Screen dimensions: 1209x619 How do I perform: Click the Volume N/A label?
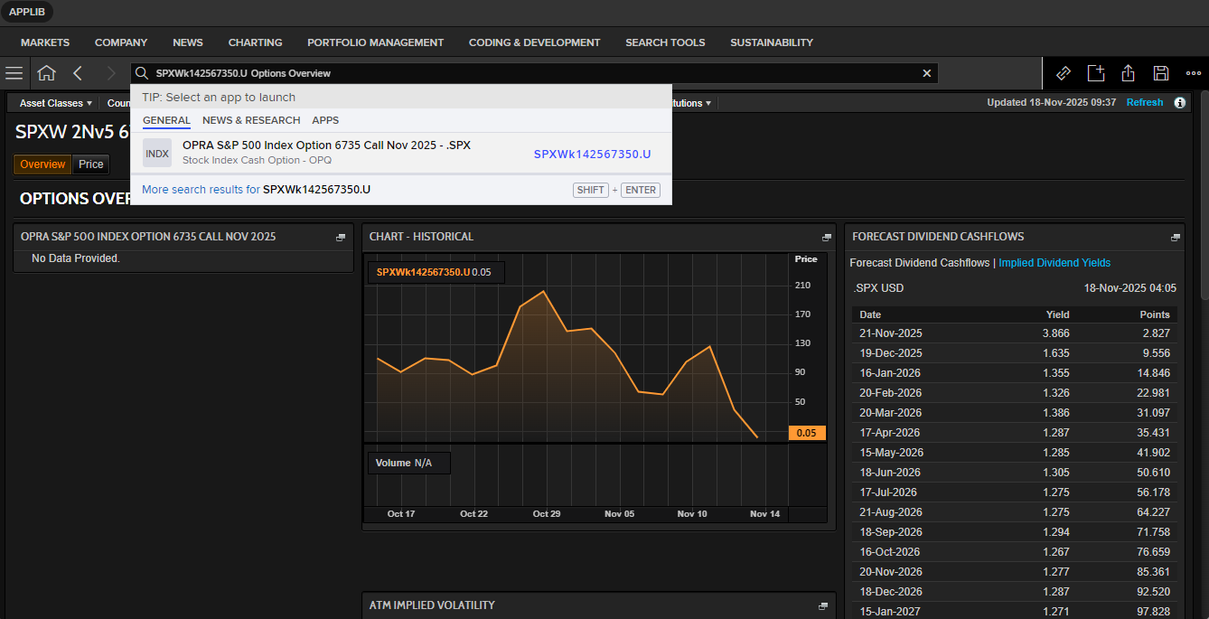pyautogui.click(x=404, y=463)
